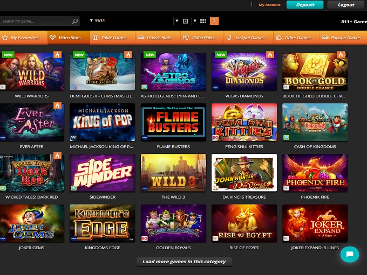Viewport: 367px width, 275px height.
Task: Open the Flame Busters game thumbnail
Action: pyautogui.click(x=173, y=122)
